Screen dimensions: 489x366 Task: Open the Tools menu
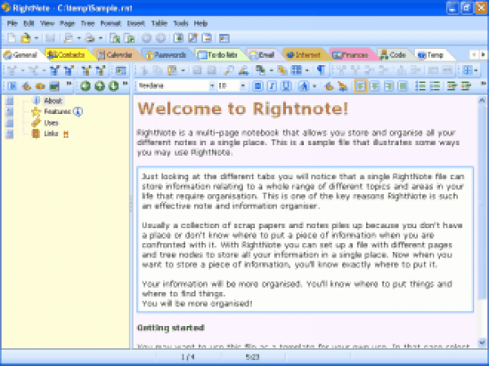[x=181, y=24]
